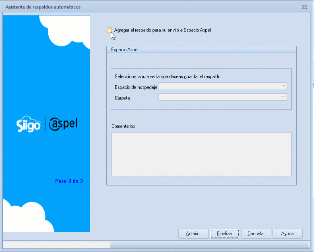Click the Paso 3 de 3 label
Image resolution: width=314 pixels, height=252 pixels.
pyautogui.click(x=69, y=181)
